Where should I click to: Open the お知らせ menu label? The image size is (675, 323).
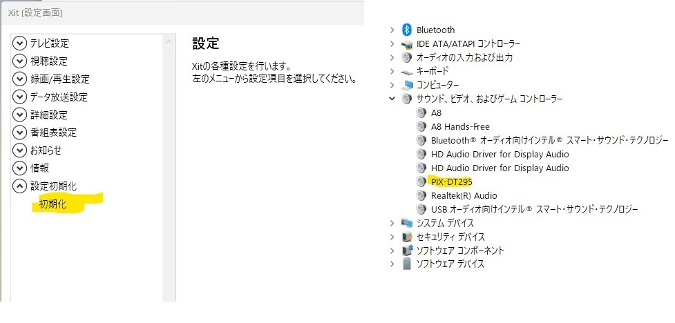pos(46,150)
